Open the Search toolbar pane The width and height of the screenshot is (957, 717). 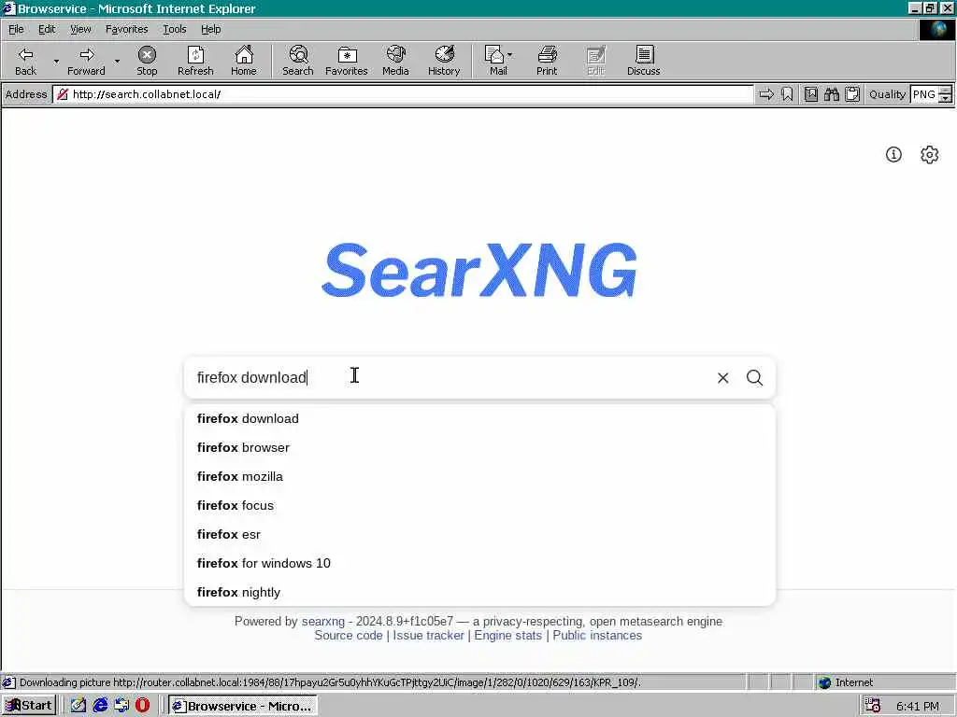pos(298,61)
